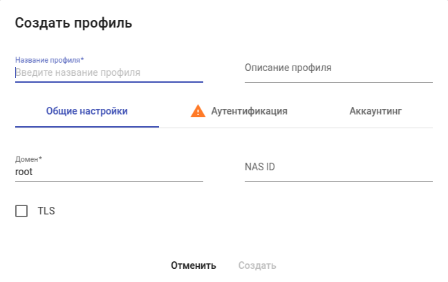Open the Аккаунтинг tab
This screenshot has width=448, height=282.
click(375, 110)
